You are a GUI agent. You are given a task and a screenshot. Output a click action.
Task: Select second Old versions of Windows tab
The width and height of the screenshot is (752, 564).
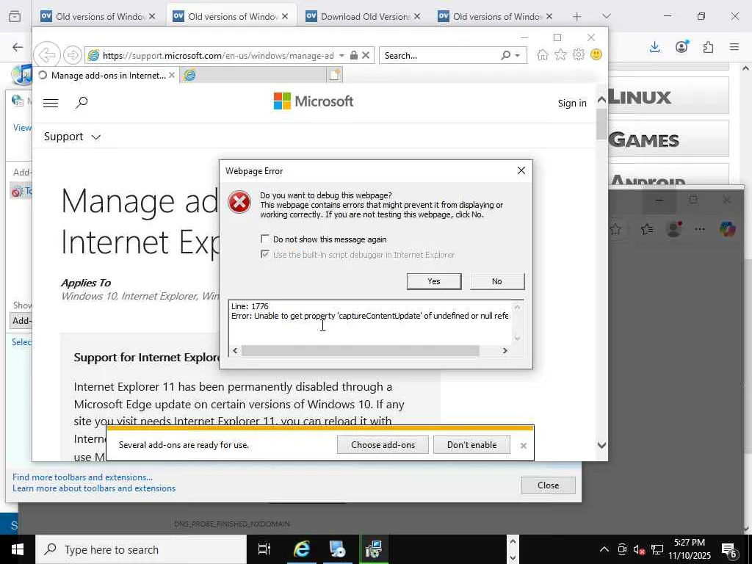[231, 16]
